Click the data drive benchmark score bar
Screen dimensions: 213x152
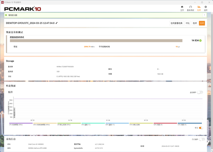point(96,41)
